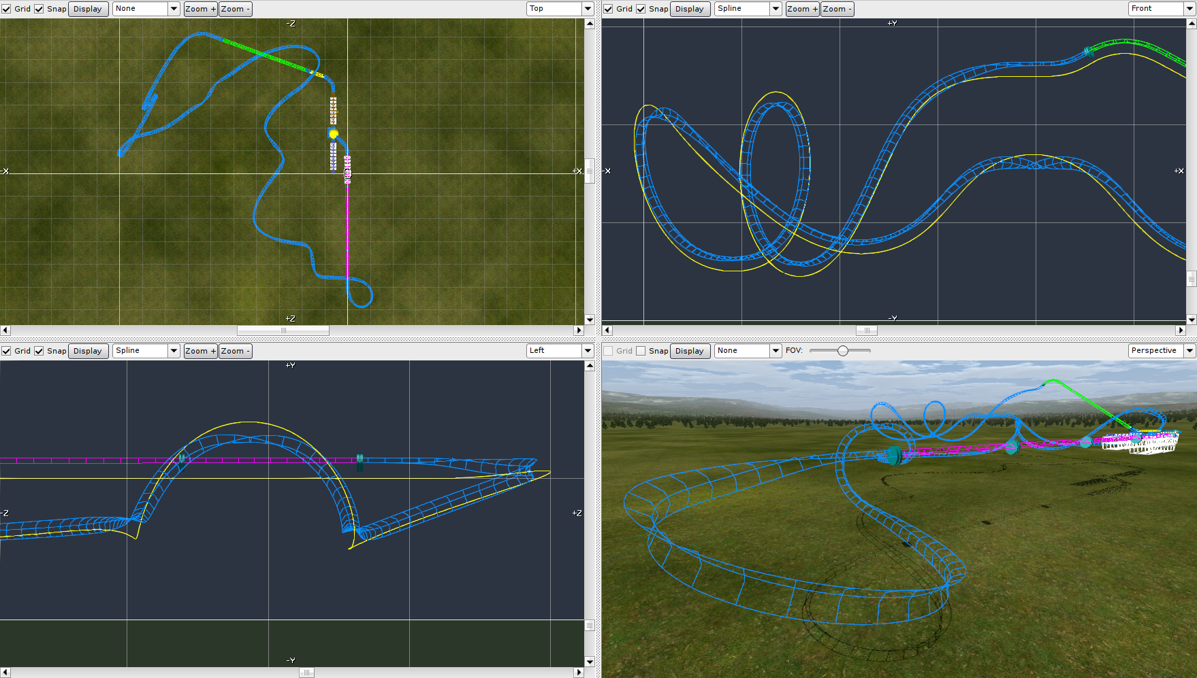Viewport: 1197px width, 678px height.
Task: Open Perspective view selector dropdown
Action: (x=1190, y=351)
